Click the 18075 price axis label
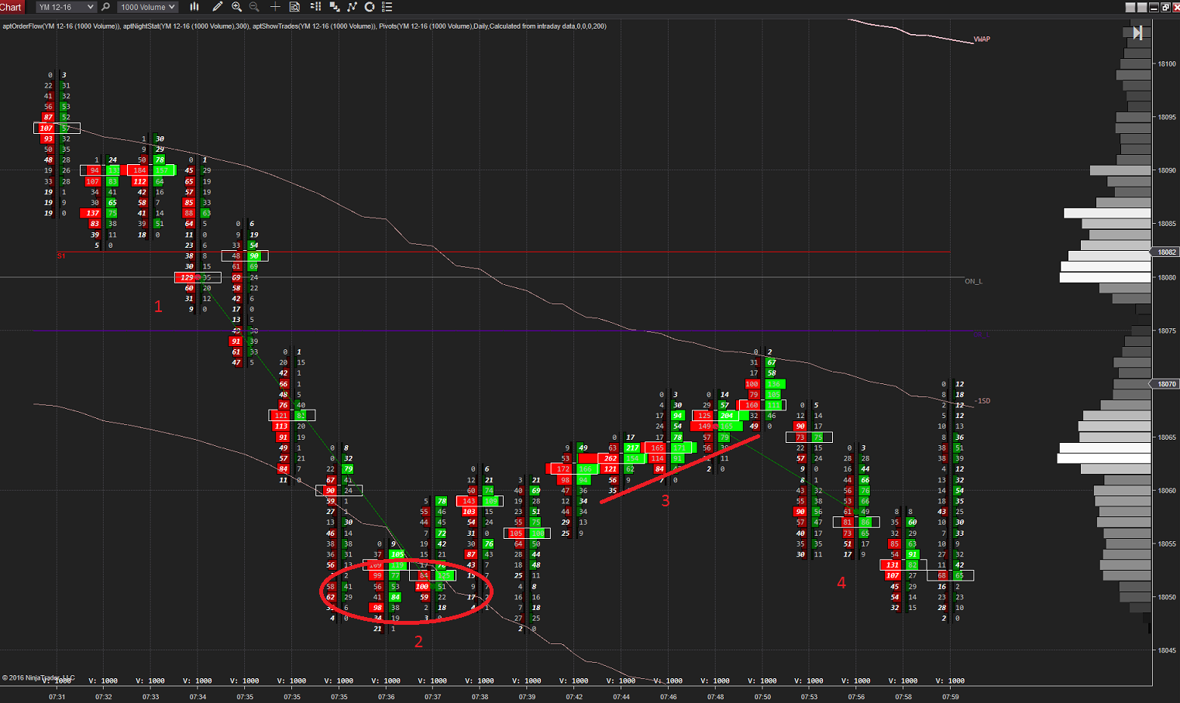Image resolution: width=1180 pixels, height=703 pixels. (1167, 331)
